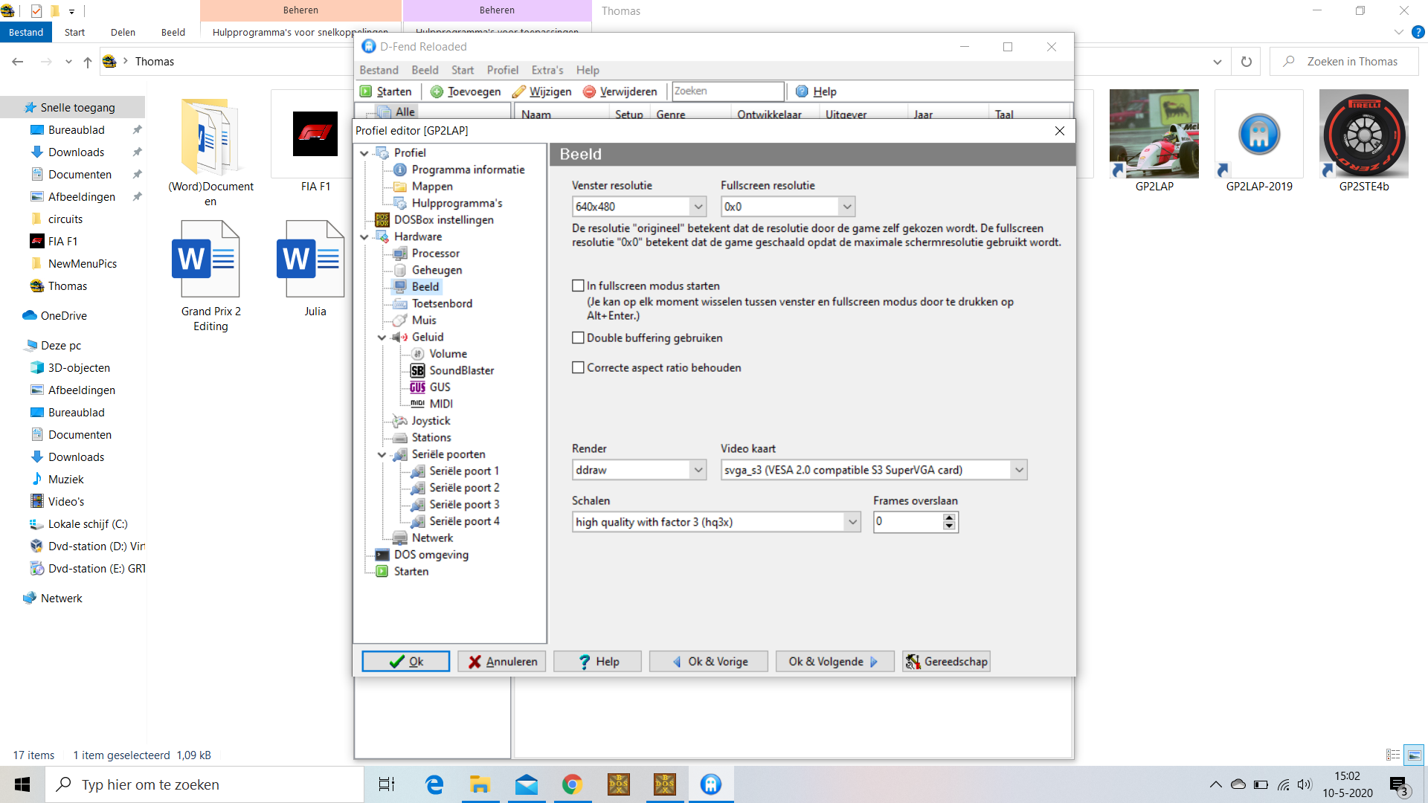Toggle Double buffering gebruiken checkbox
Viewport: 1428px width, 803px height.
pyautogui.click(x=578, y=338)
